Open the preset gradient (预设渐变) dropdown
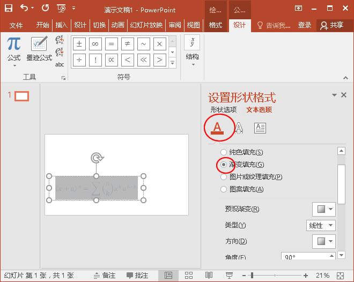The image size is (354, 282). (x=324, y=209)
